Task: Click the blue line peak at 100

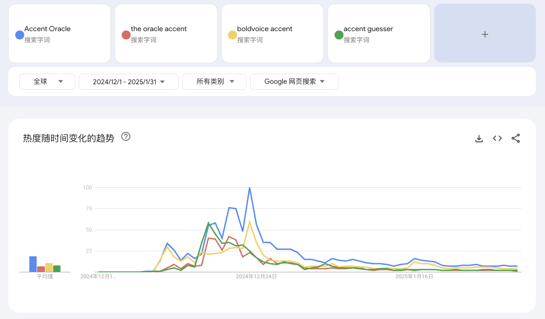Action: pos(250,188)
